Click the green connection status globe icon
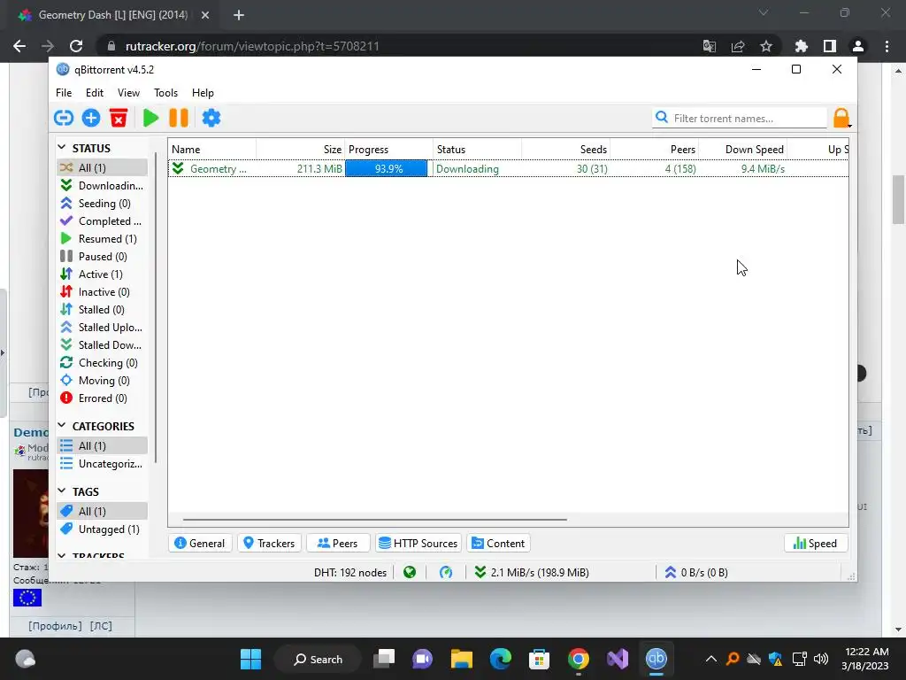Image resolution: width=906 pixels, height=680 pixels. 410,573
